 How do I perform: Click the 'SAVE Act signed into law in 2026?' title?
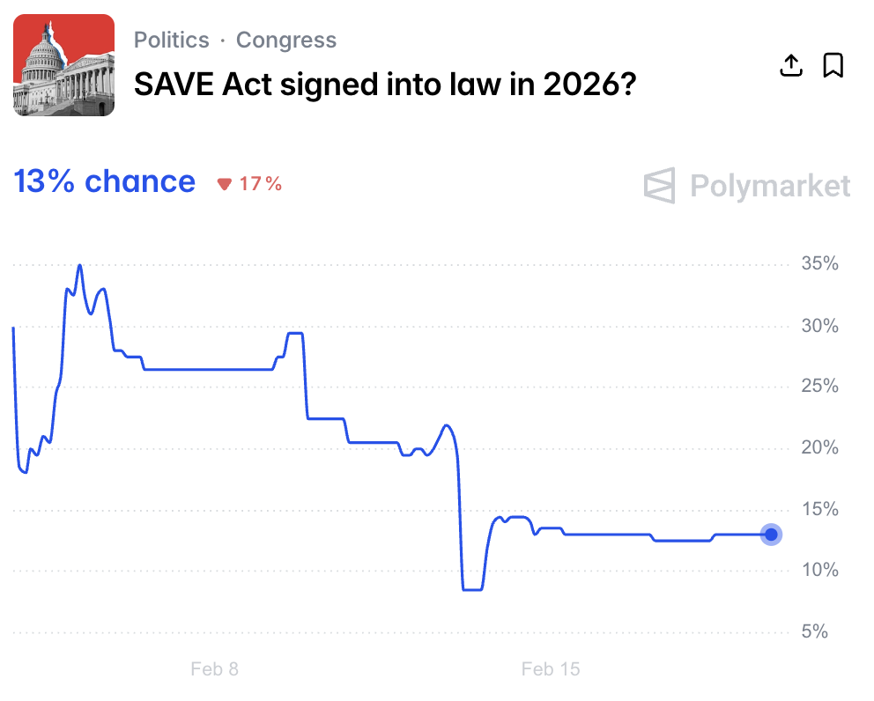(385, 85)
